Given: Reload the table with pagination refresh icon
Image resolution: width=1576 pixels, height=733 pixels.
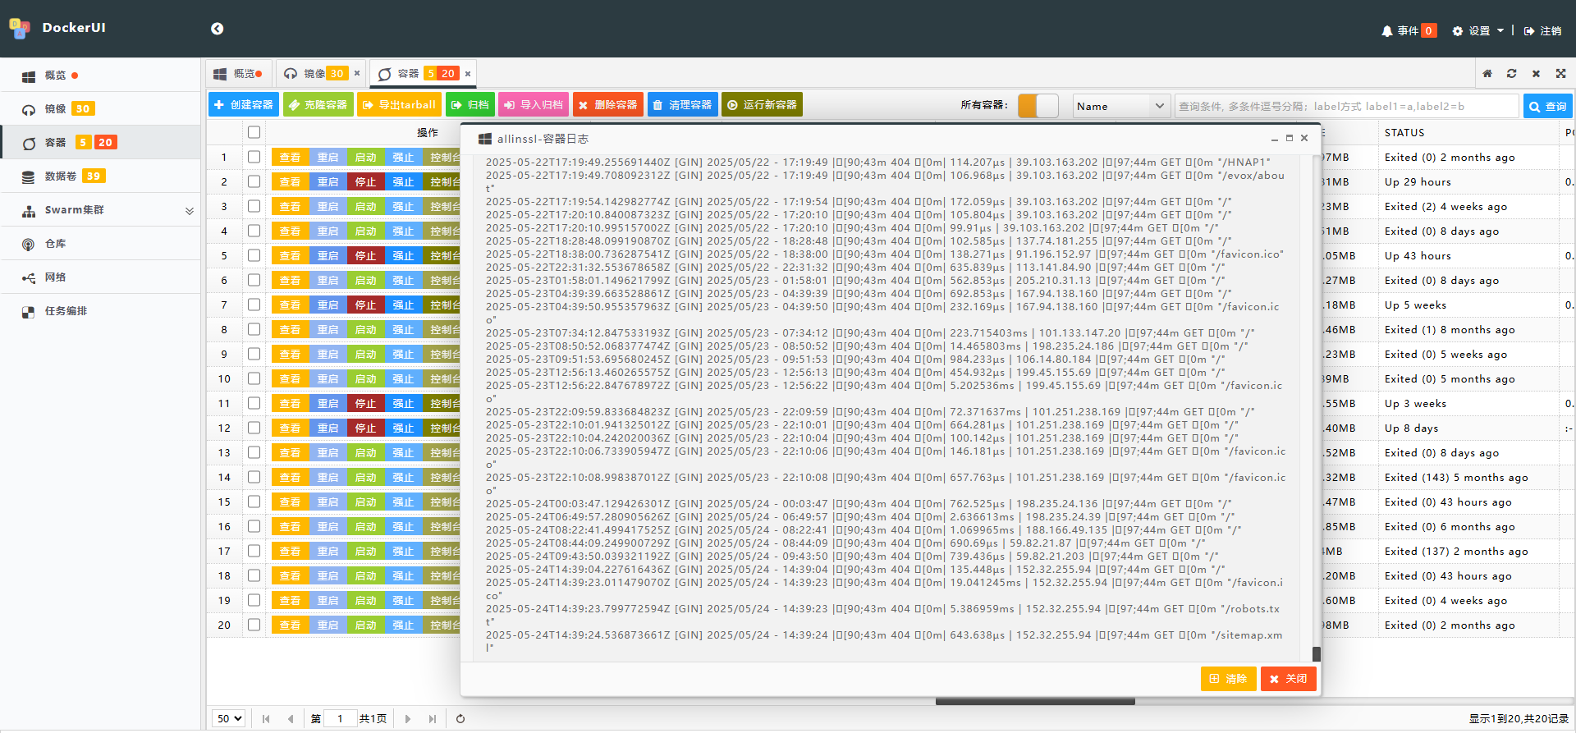Looking at the screenshot, I should pyautogui.click(x=460, y=719).
